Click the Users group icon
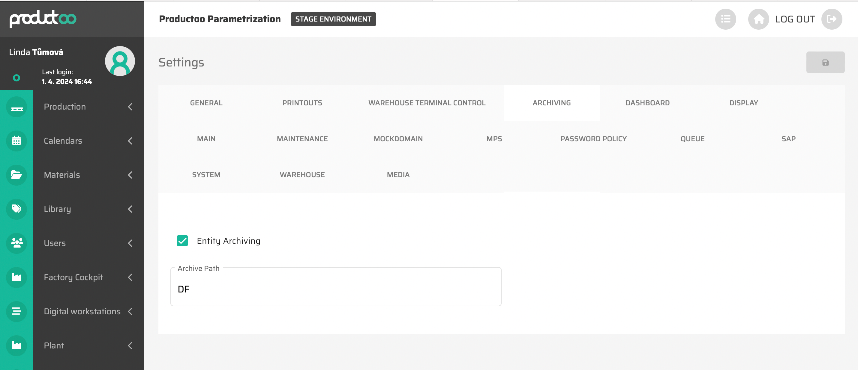The height and width of the screenshot is (370, 858). (x=16, y=243)
